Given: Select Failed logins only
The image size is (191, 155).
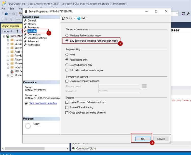Looking at the screenshot, I should [x=67, y=60].
